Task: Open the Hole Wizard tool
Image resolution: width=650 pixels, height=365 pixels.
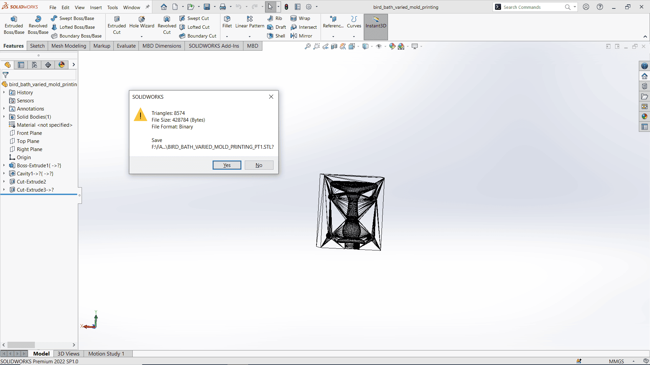Action: pyautogui.click(x=142, y=22)
